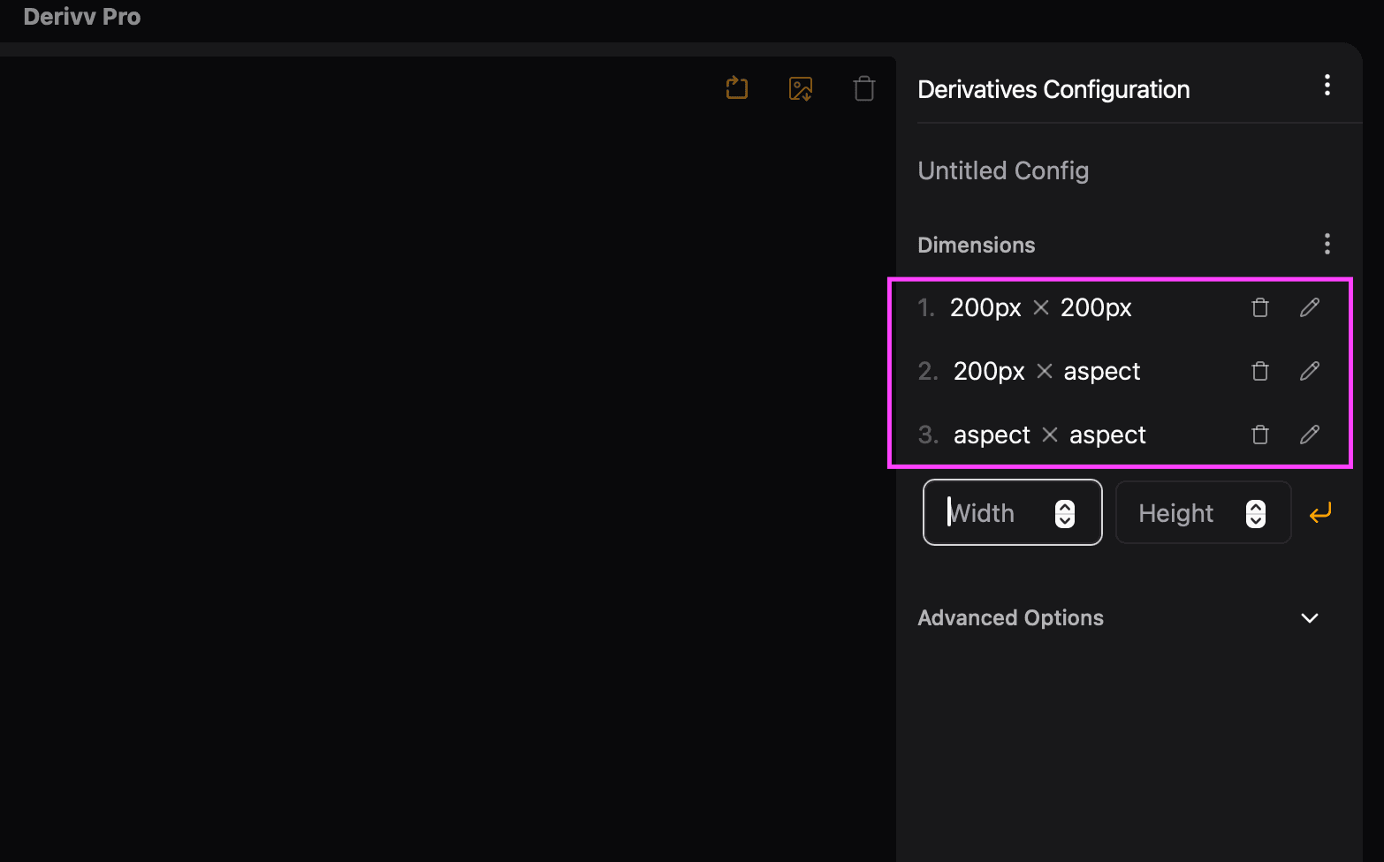The image size is (1384, 862).
Task: Click the Derivv Pro app title
Action: click(x=82, y=17)
